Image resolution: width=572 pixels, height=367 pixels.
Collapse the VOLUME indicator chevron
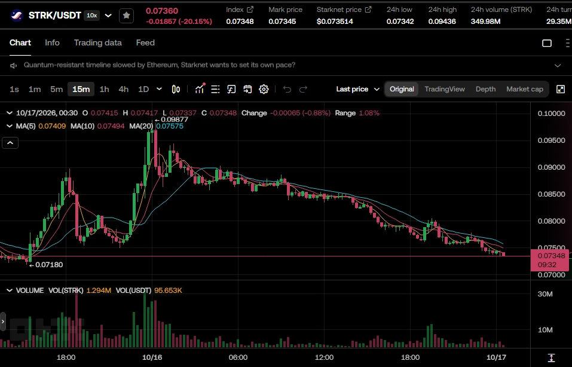click(10, 290)
